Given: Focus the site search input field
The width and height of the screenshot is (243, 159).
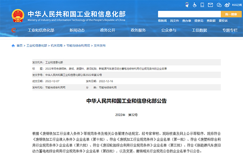Looking at the screenshot, I should pyautogui.click(x=189, y=14).
